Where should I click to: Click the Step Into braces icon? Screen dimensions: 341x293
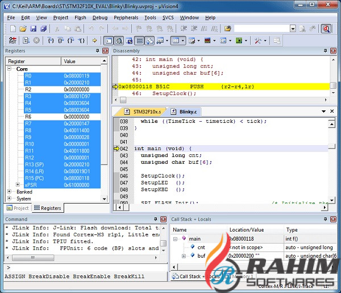tap(51, 40)
